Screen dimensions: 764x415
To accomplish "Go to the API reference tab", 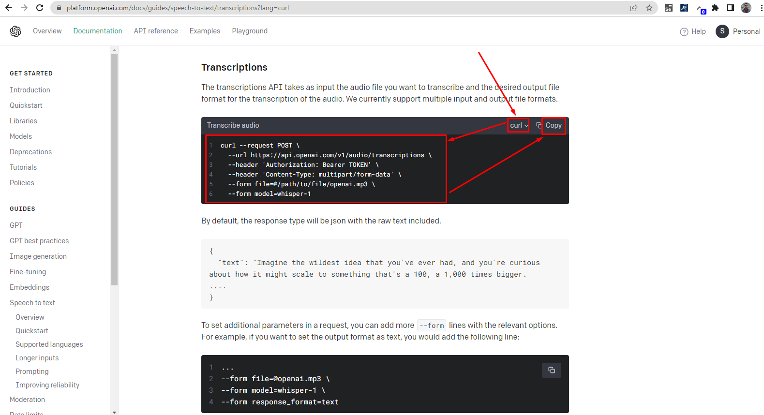I will (x=156, y=31).
